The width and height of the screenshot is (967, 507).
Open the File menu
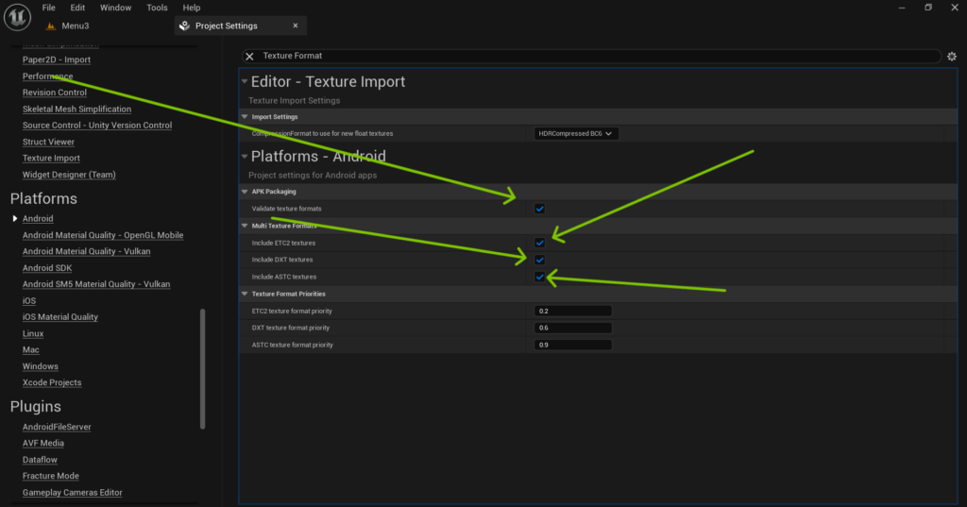click(49, 8)
